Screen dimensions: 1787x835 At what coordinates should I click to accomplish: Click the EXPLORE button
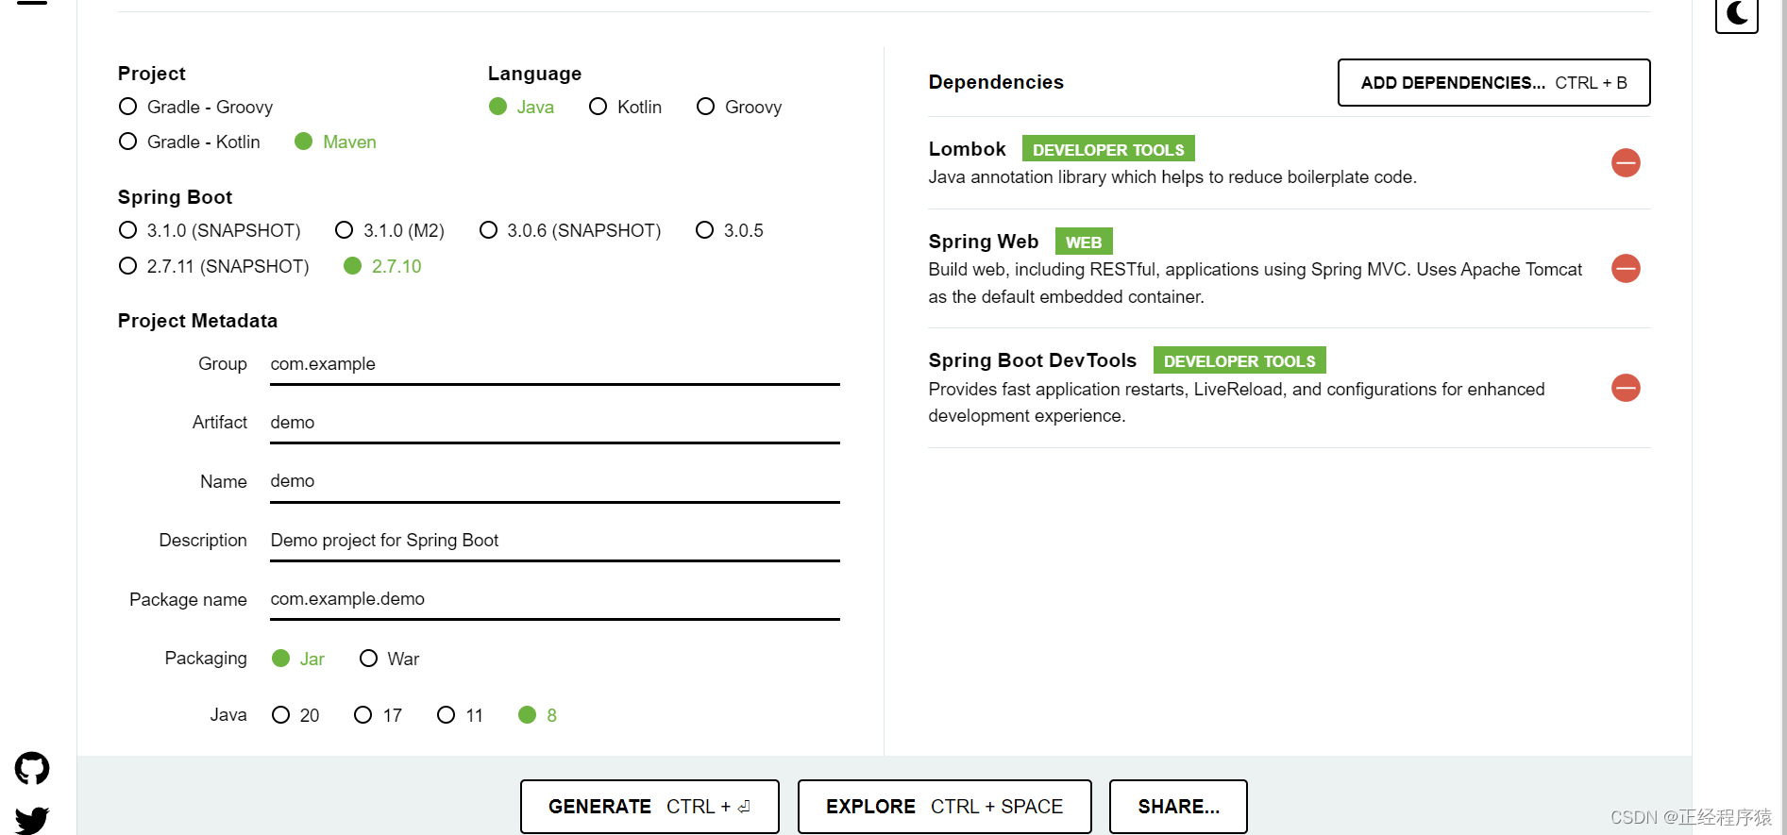coord(944,807)
